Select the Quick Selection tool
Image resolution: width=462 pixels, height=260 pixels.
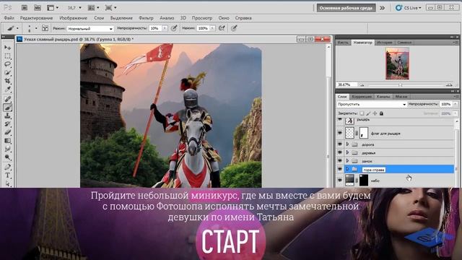click(x=8, y=72)
